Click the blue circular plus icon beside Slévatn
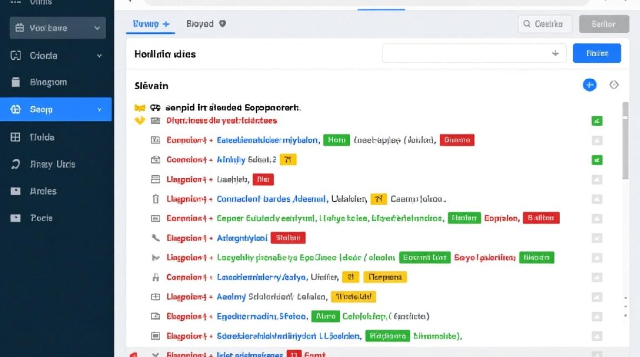Viewport: 640px width, 357px height. pos(590,85)
